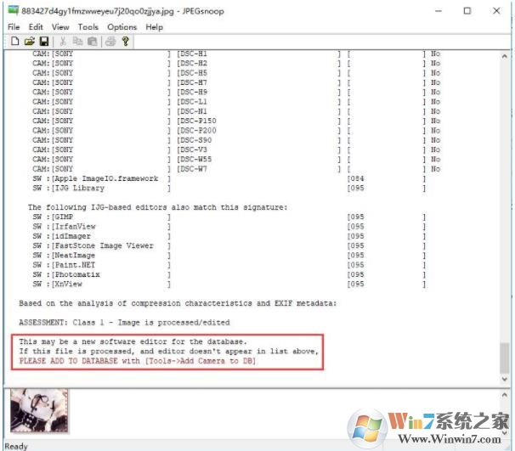Viewport: 515px width, 451px height.
Task: Click the CAM SONY 'DSC-H2' row
Action: tap(236, 64)
